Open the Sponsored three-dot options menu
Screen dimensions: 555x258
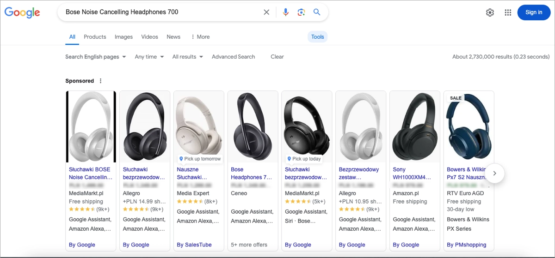point(101,81)
